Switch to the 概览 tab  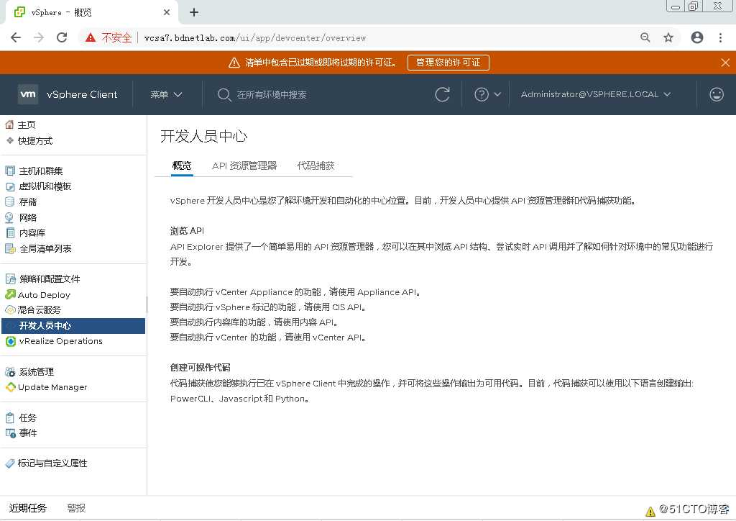click(x=182, y=166)
